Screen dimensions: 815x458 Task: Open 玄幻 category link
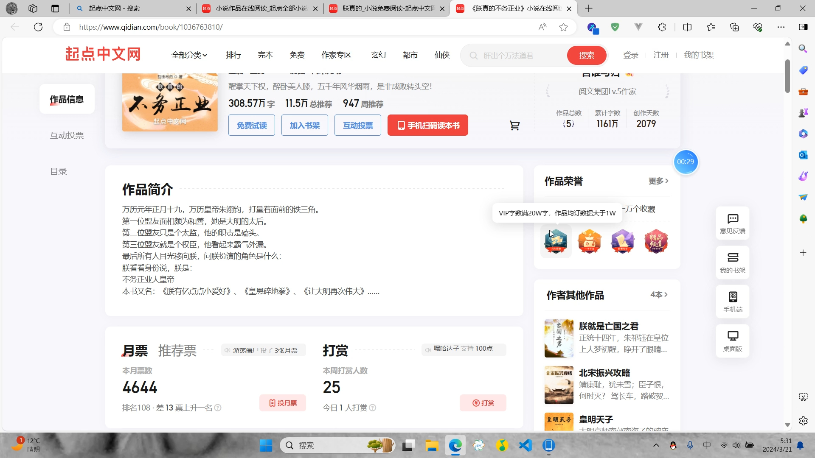[378, 55]
